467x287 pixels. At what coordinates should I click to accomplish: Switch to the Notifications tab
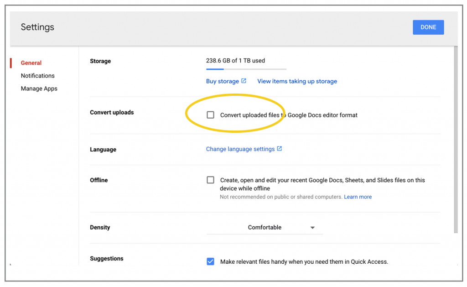(37, 76)
